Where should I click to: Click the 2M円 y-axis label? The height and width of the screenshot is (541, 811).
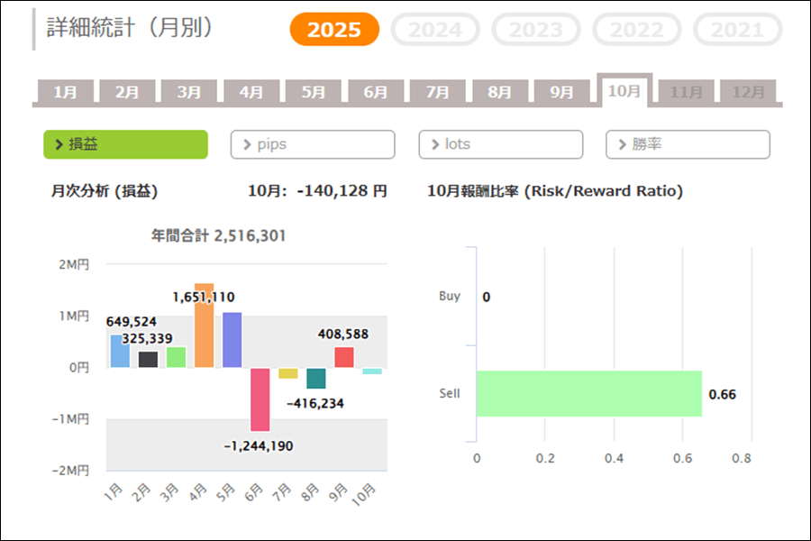coord(74,264)
